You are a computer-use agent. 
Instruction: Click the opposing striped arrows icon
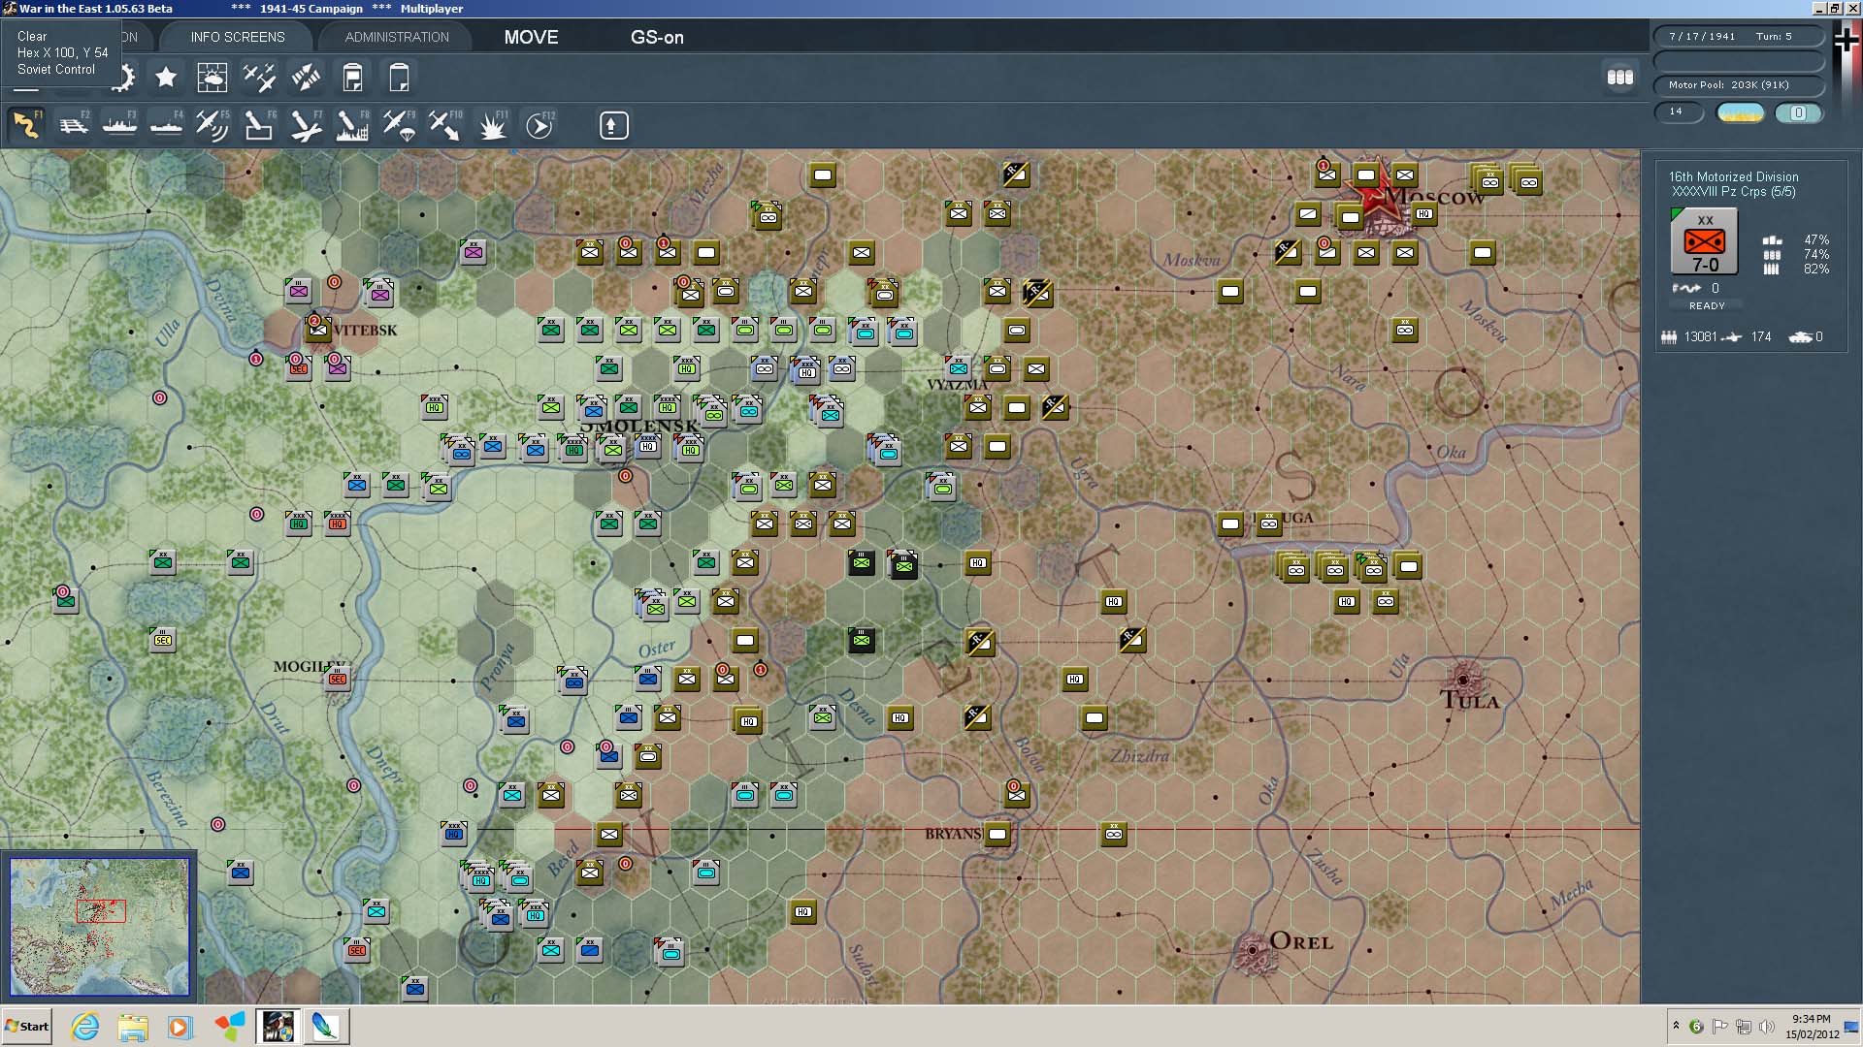pos(306,77)
